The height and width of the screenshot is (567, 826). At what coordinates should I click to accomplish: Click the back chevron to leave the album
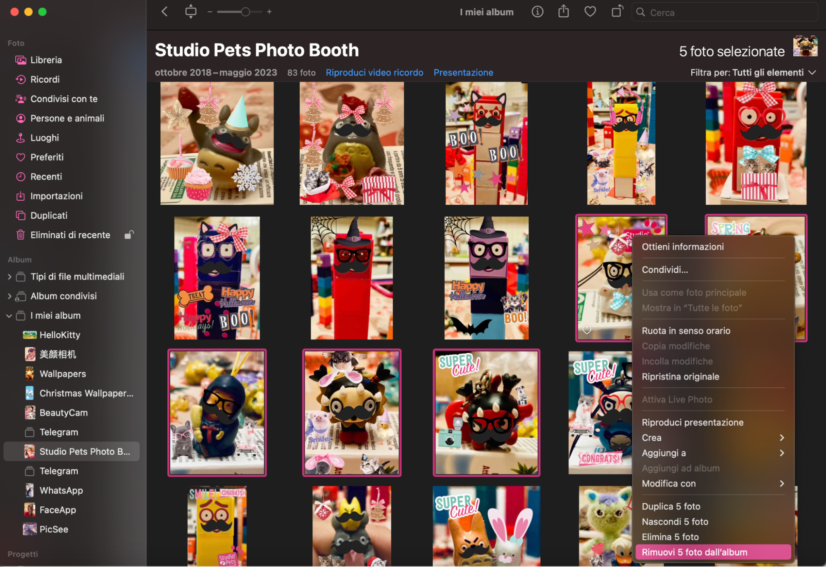click(x=164, y=12)
